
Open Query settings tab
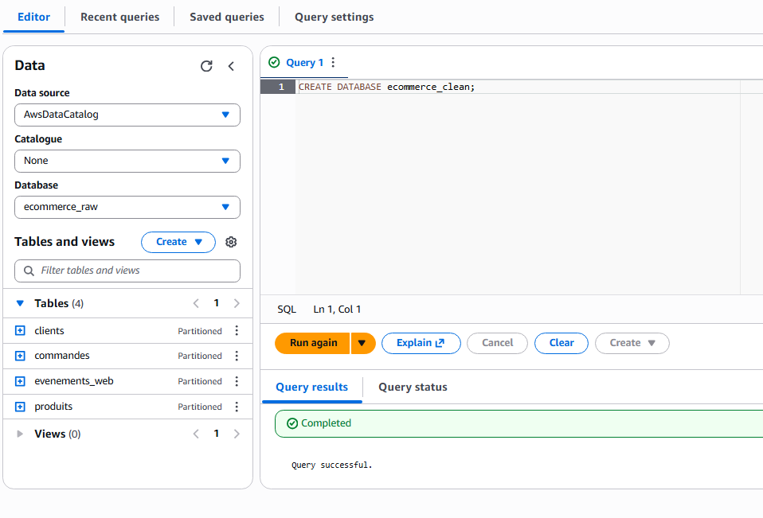(335, 17)
